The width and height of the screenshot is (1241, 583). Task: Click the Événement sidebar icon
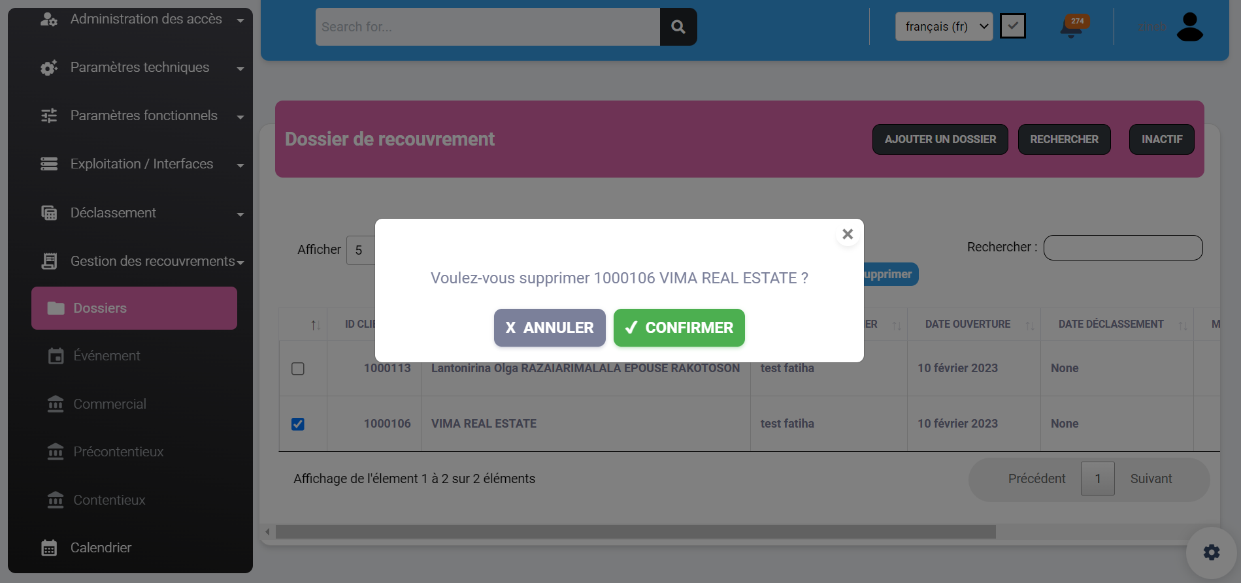click(56, 356)
